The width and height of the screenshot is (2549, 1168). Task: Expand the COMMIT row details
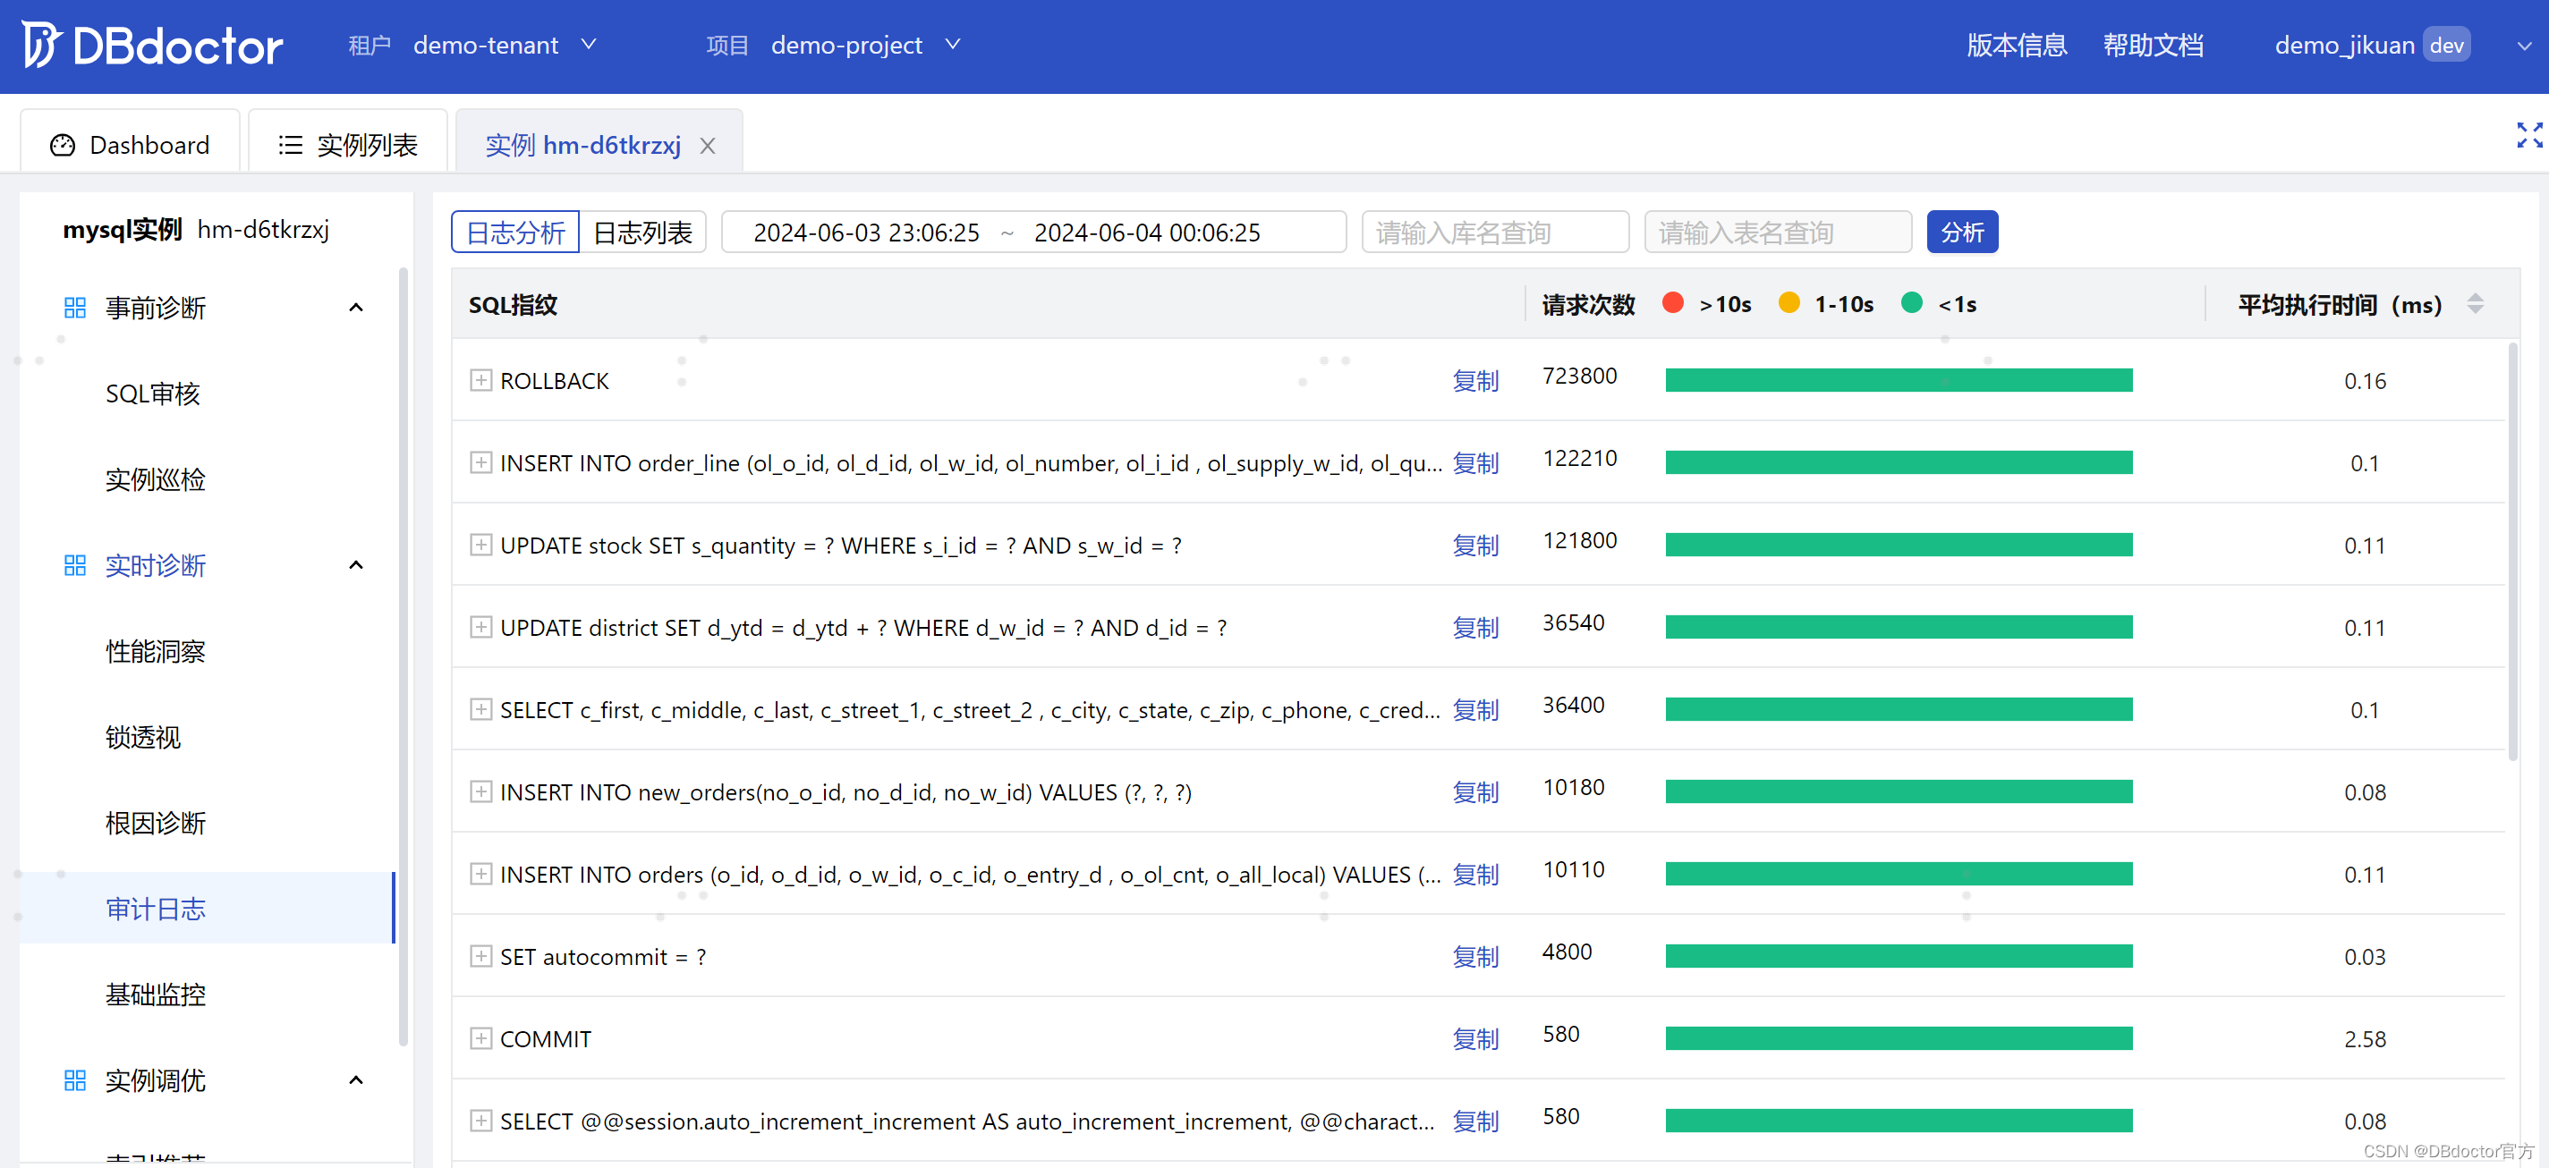coord(481,1038)
